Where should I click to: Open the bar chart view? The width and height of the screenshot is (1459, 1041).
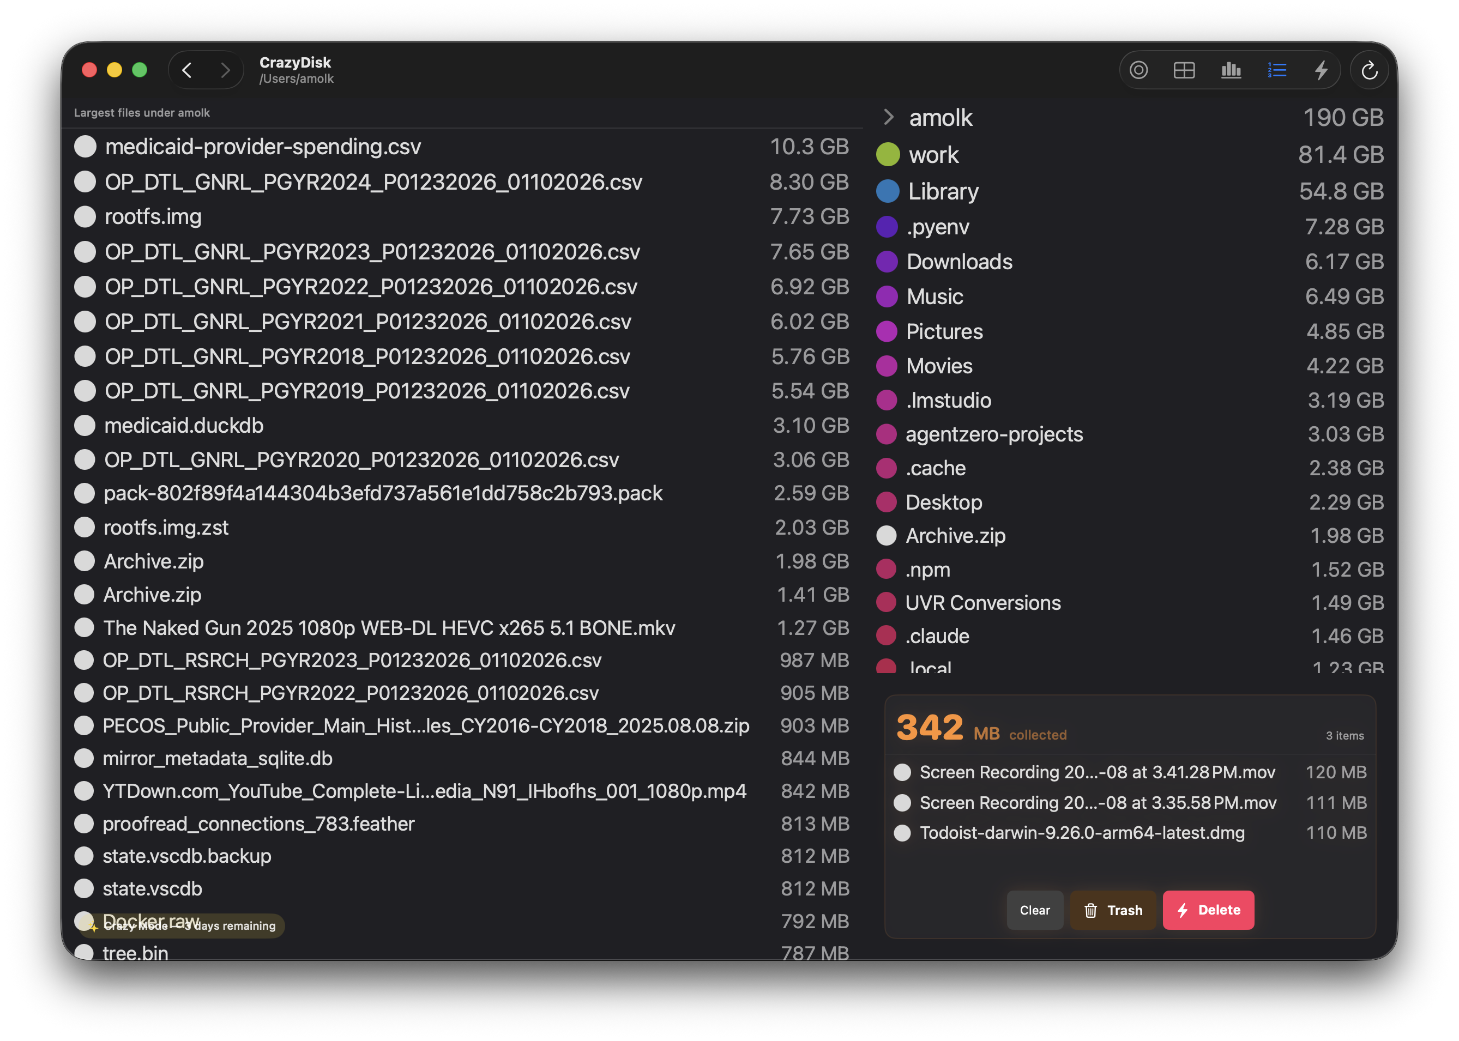pos(1230,70)
